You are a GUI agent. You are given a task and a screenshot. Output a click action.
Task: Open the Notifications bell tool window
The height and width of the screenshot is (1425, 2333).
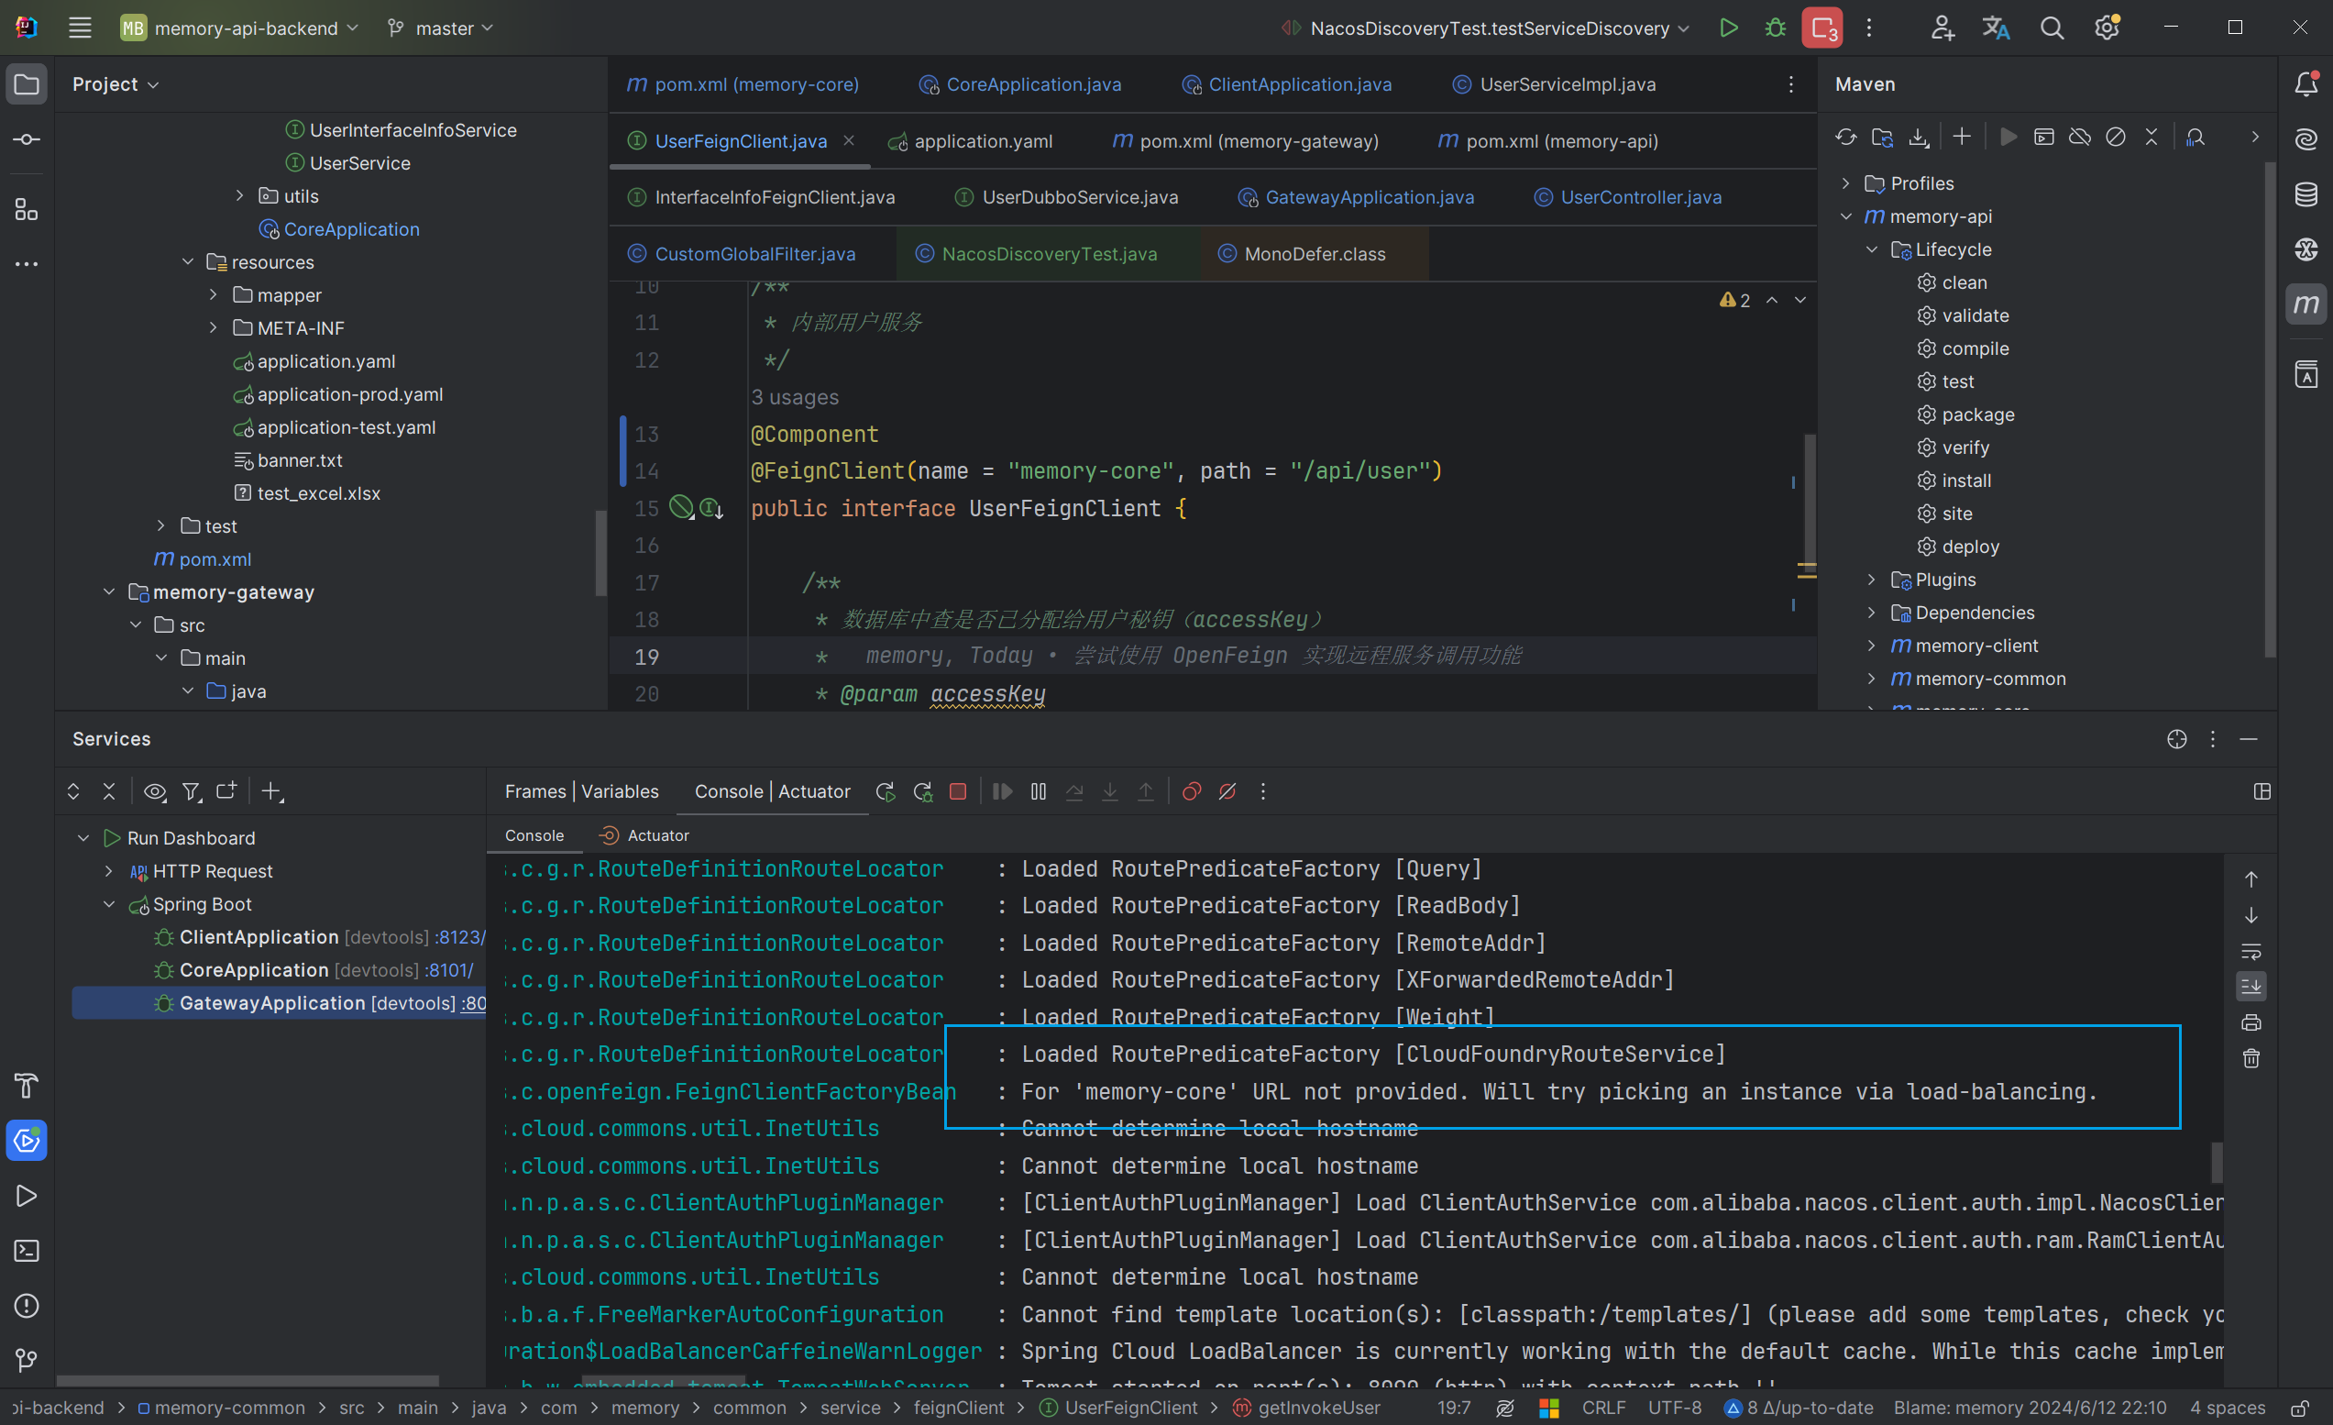pos(2305,84)
